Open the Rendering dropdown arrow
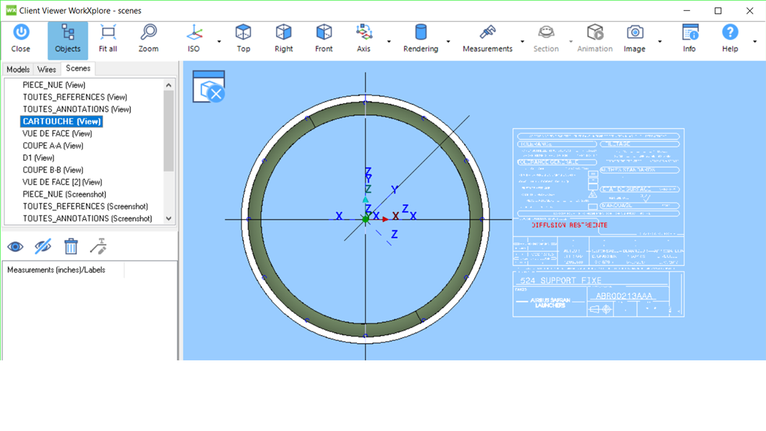This screenshot has height=431, width=766. [x=449, y=41]
